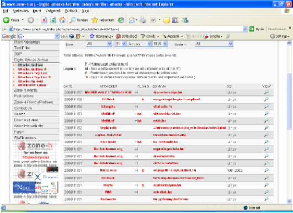Viewport: 293px width, 213px height.
Task: Open the Fájl menu
Action: click(x=6, y=11)
